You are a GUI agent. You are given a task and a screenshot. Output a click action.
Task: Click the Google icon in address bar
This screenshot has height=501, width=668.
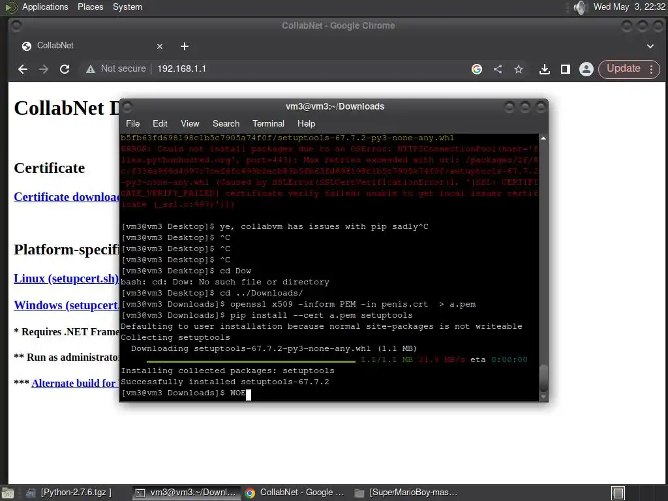(x=477, y=69)
